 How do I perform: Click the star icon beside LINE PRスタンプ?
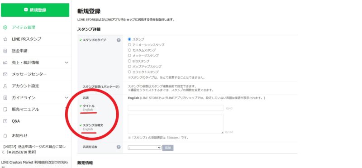click(5, 39)
